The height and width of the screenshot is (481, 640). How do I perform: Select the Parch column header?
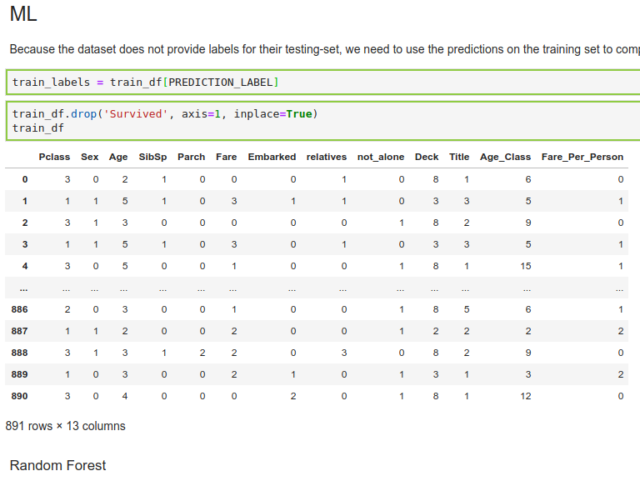(x=191, y=157)
